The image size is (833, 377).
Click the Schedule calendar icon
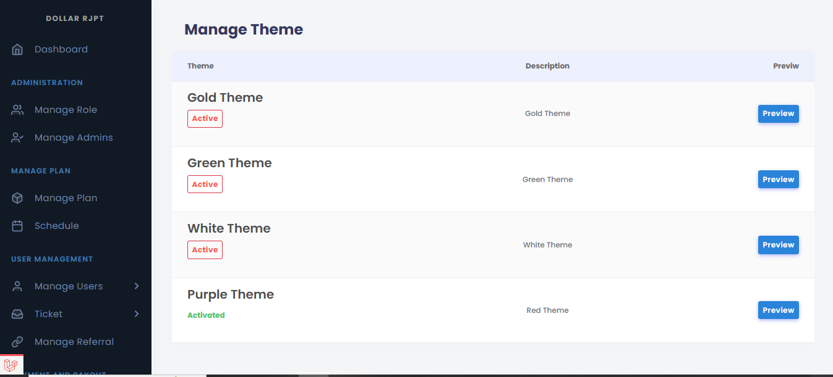(x=17, y=226)
